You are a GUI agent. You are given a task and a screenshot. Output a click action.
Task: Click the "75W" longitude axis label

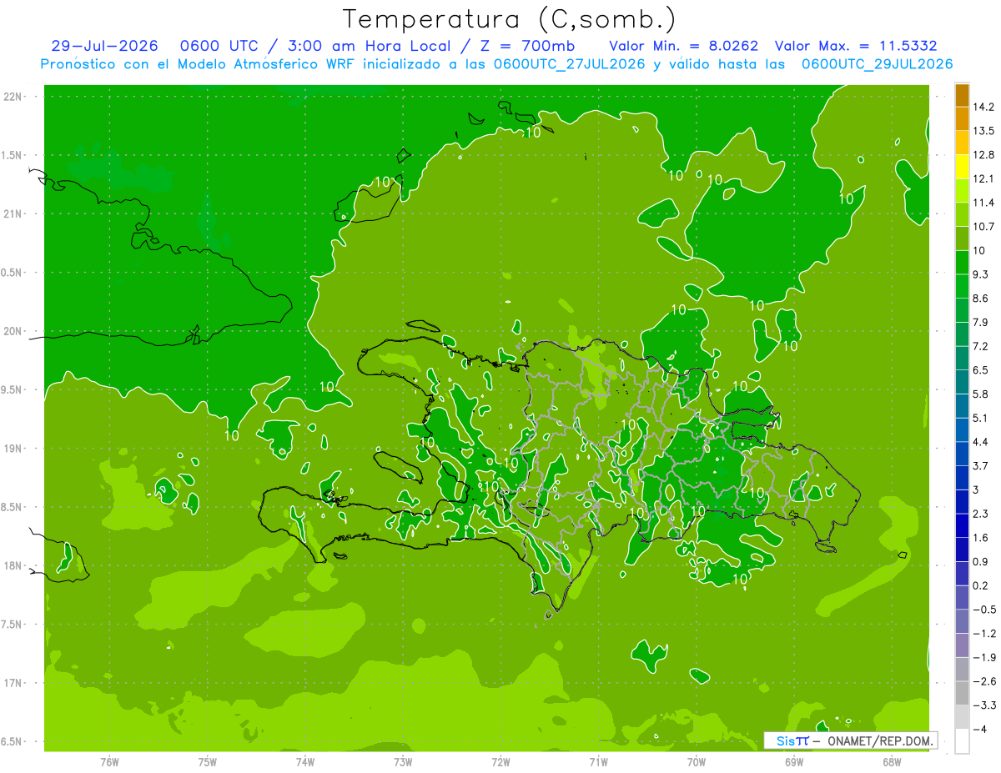click(208, 761)
